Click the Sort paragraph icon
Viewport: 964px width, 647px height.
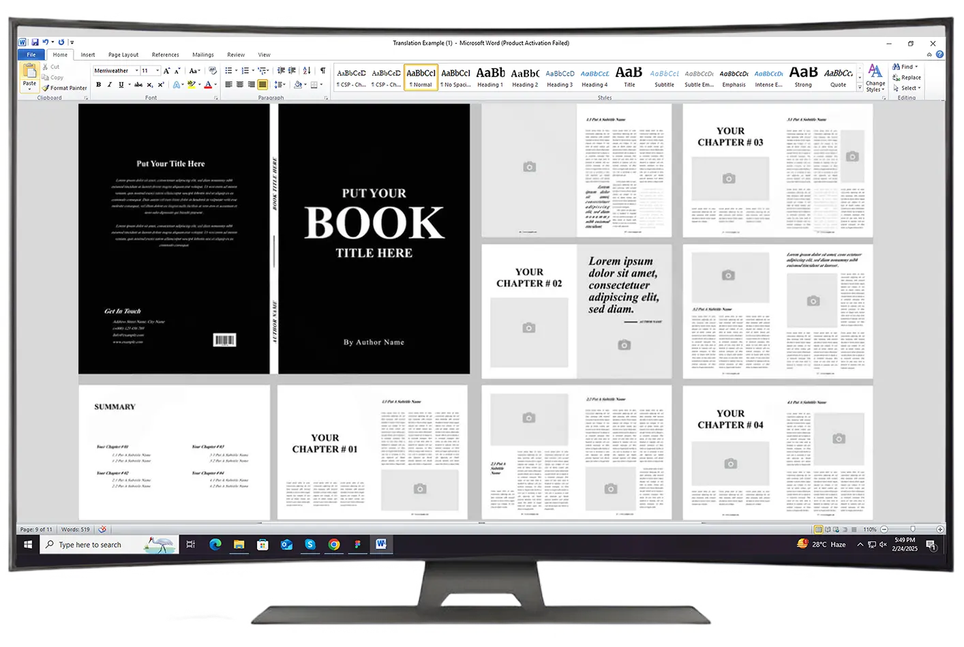click(307, 70)
